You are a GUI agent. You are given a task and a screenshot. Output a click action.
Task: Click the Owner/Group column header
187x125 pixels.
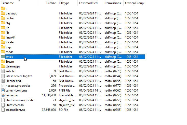134,3
